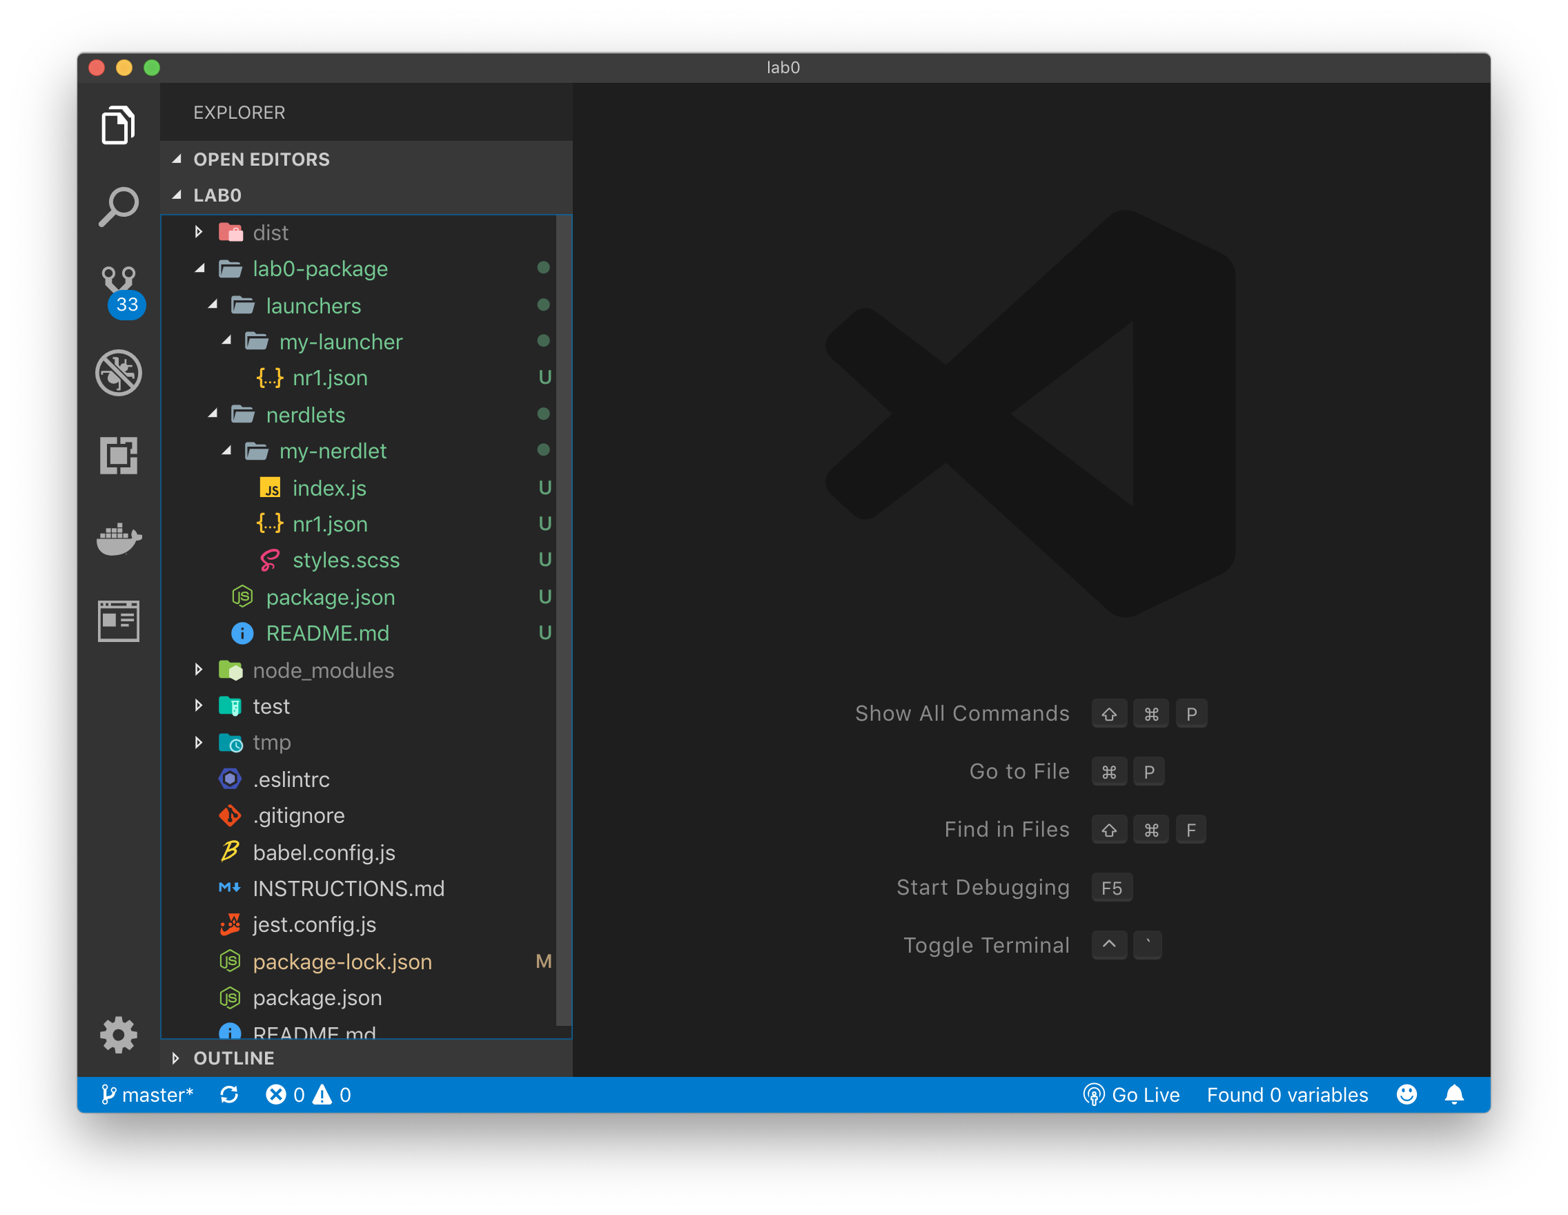Screen dimensions: 1568x1215
Task: Open the Debug view icon
Action: [119, 373]
